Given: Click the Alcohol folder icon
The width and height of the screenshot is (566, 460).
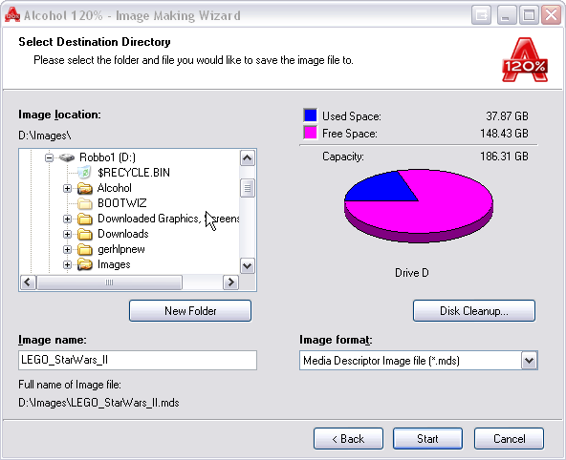Looking at the screenshot, I should tap(85, 188).
